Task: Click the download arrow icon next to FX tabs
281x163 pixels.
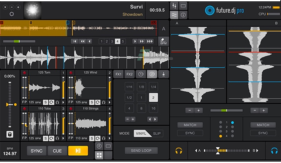Action: click(x=163, y=74)
